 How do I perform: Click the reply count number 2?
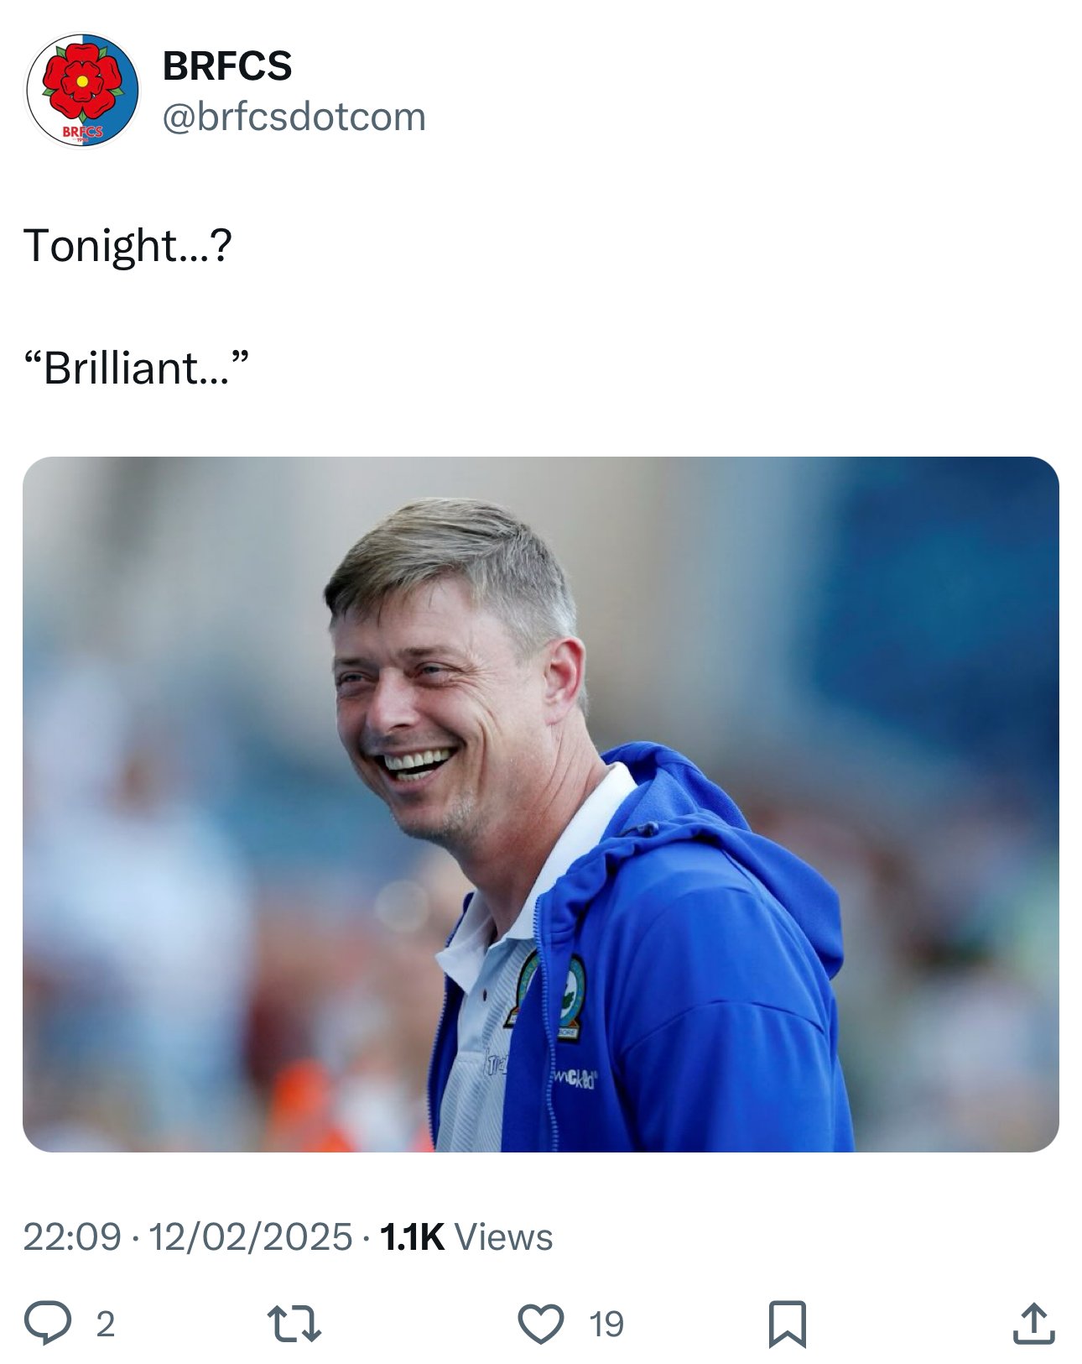[105, 1325]
